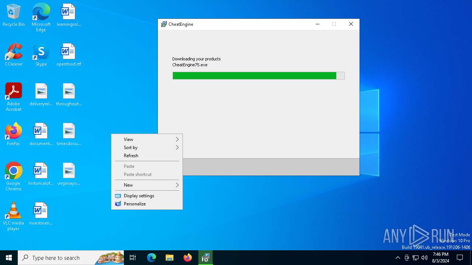Click the CheatEngine title bar icon

[164, 24]
